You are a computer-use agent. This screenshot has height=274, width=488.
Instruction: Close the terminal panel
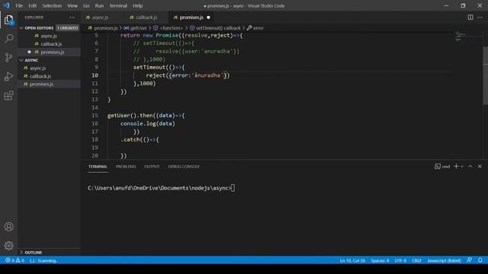point(480,167)
